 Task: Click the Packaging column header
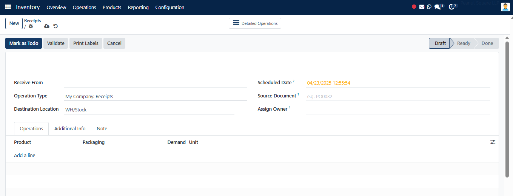pos(94,142)
